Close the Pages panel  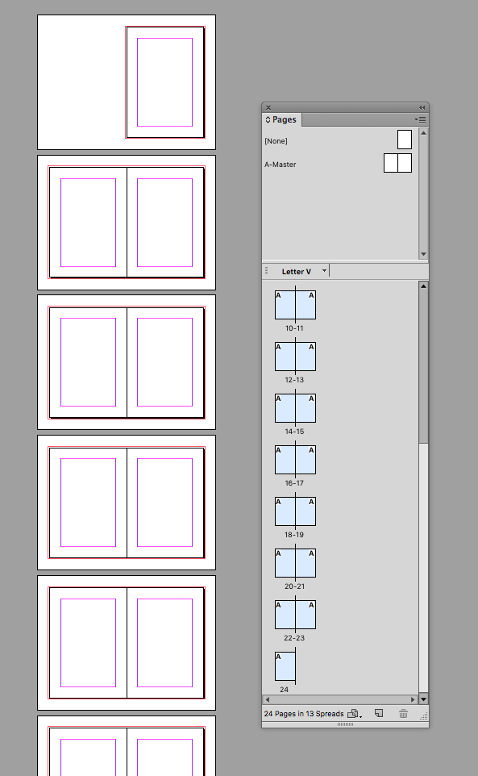point(268,107)
